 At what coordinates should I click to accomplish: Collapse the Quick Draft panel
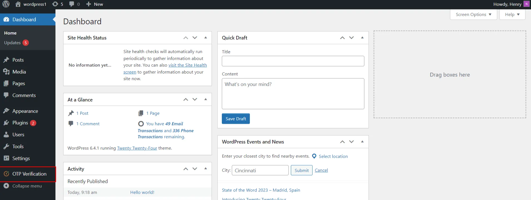362,38
